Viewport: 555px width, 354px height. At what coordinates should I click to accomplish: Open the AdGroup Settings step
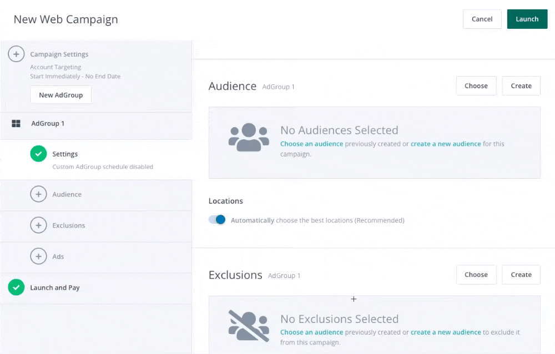(x=96, y=160)
